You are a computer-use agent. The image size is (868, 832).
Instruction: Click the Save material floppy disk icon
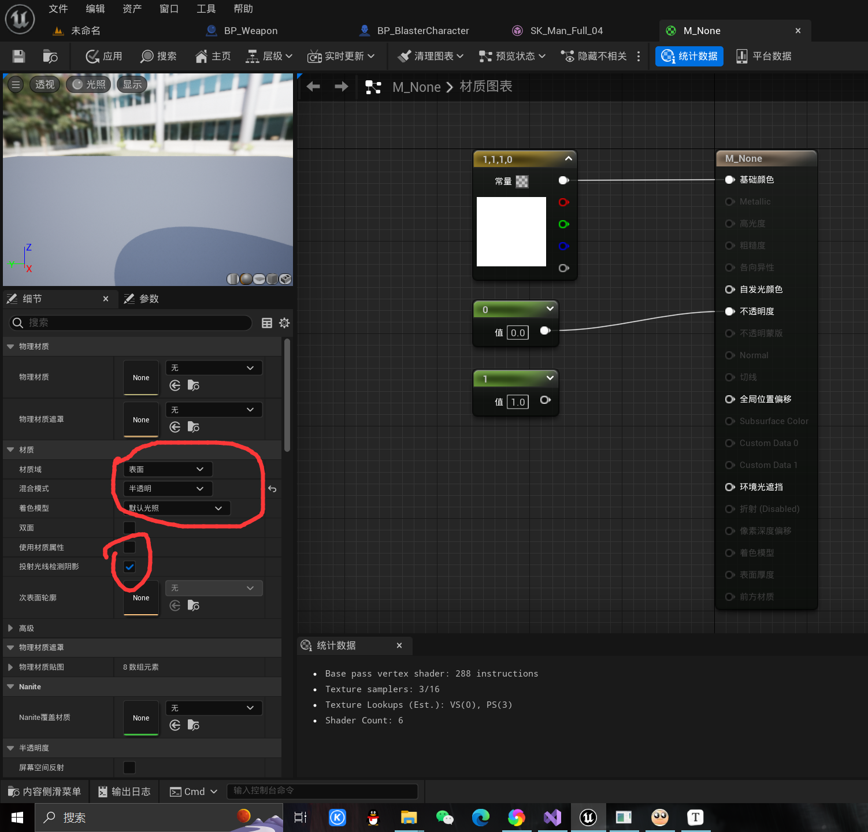[x=18, y=56]
